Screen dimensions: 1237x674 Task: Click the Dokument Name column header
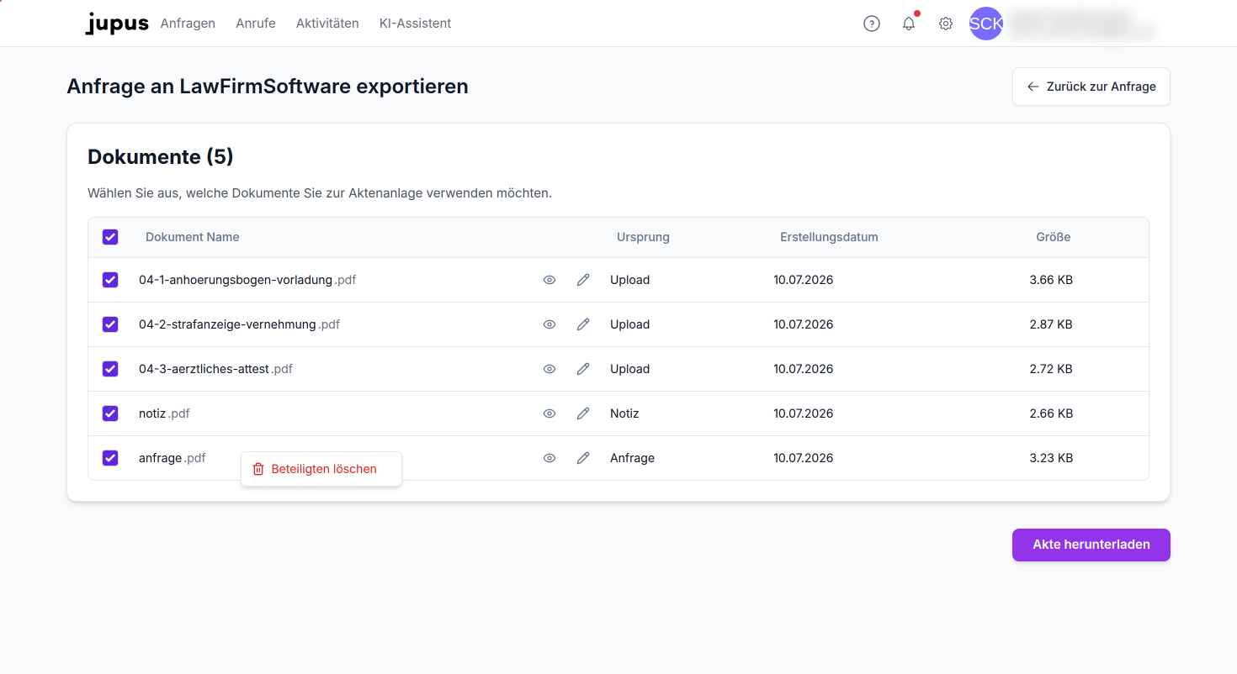pos(193,237)
